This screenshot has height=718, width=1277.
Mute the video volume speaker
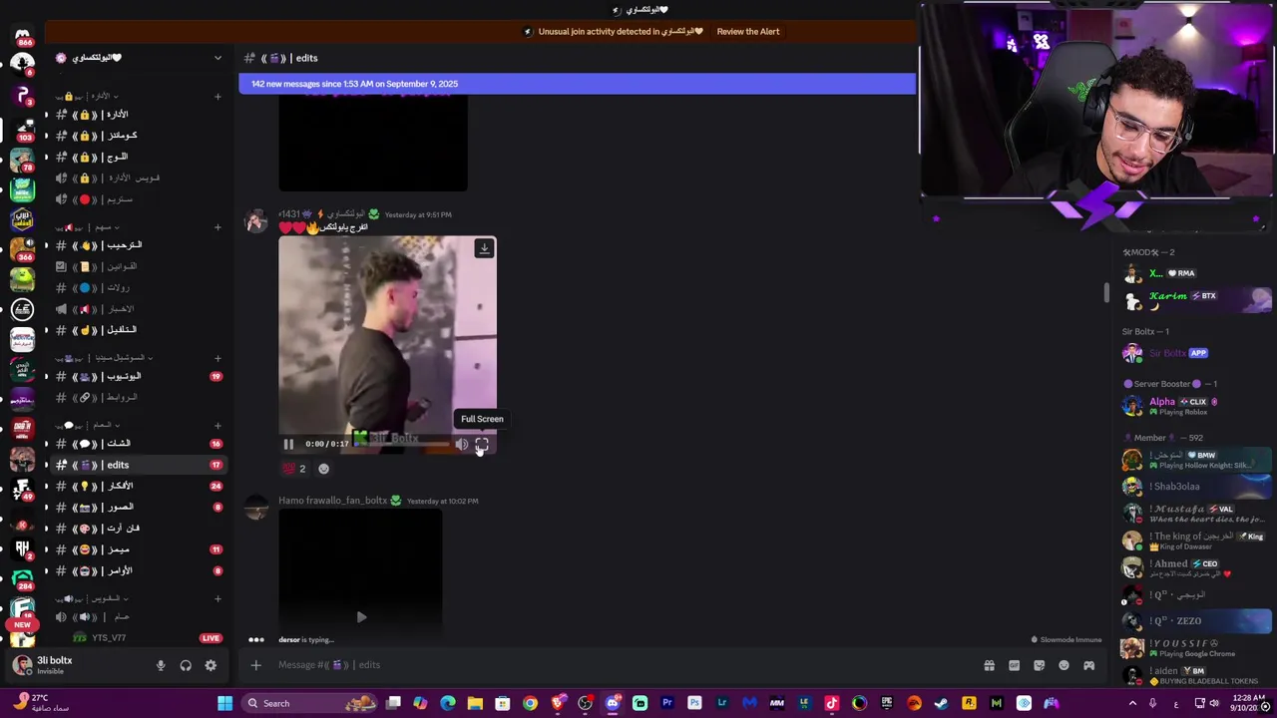tap(461, 445)
